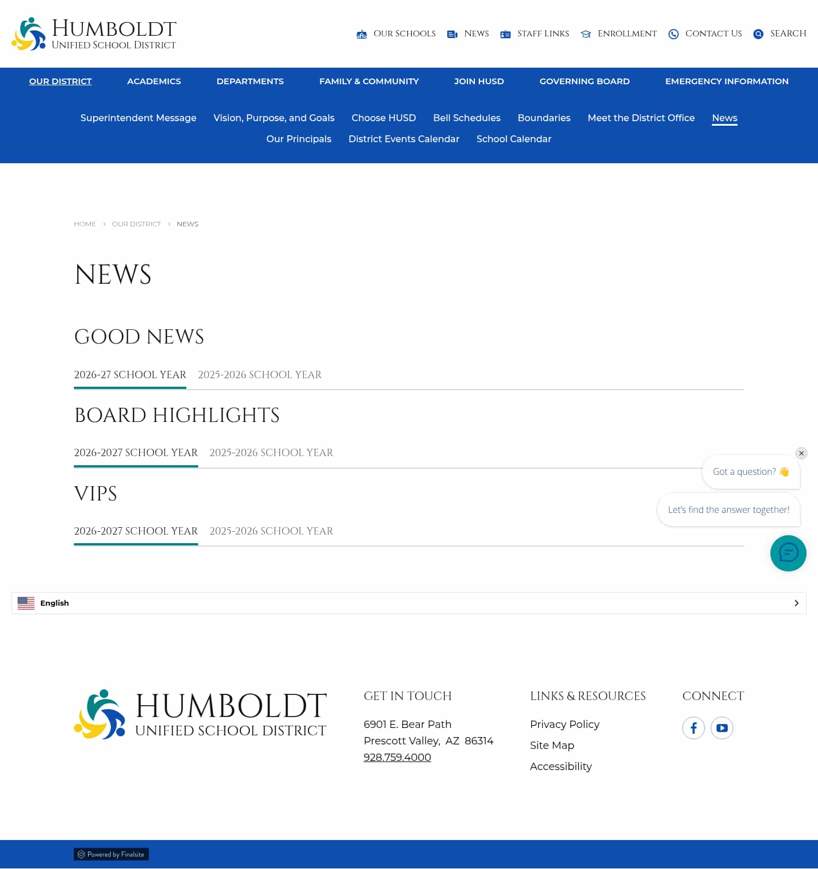Click the Staff Links ID badge icon
Viewport: 818px width, 869px height.
point(506,34)
